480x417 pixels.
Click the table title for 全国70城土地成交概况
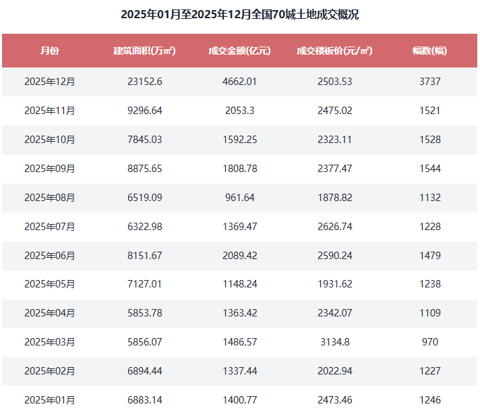240,14
